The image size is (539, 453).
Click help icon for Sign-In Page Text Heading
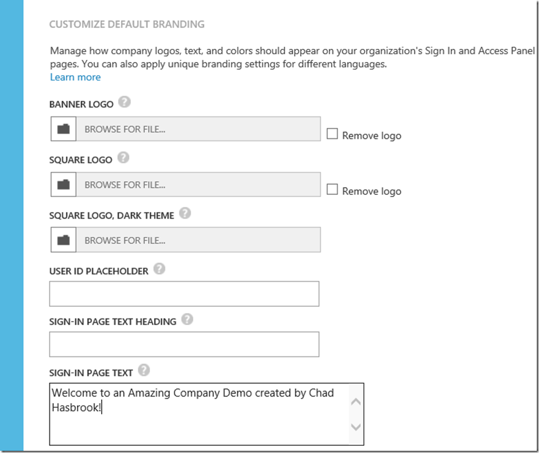click(188, 320)
